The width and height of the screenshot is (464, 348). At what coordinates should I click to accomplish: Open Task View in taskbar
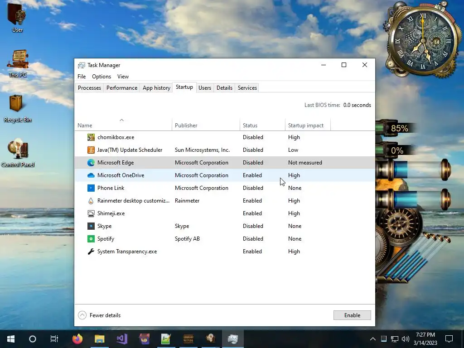point(54,339)
